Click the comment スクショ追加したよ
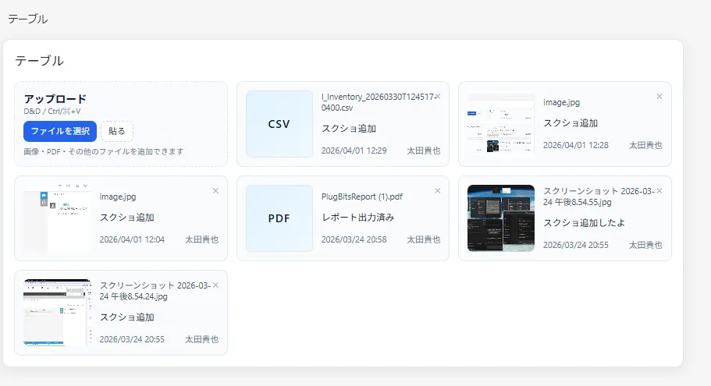The width and height of the screenshot is (711, 386). 584,223
